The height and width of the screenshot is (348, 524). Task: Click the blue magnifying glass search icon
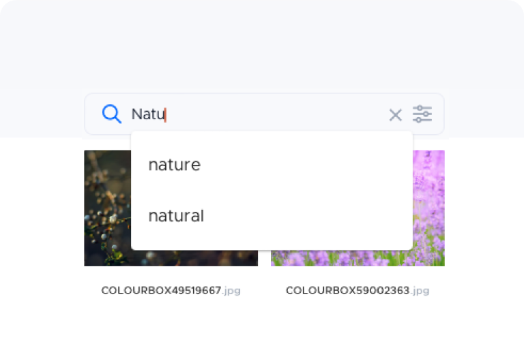[112, 114]
